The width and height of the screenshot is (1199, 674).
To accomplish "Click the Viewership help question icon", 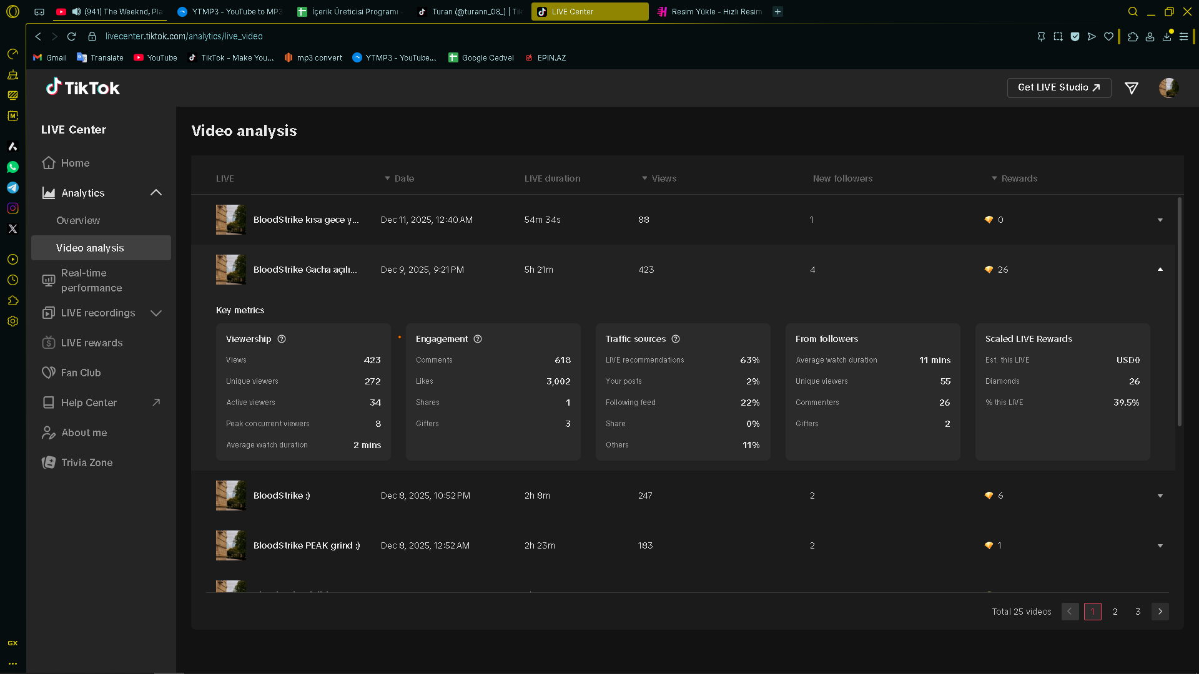I will (282, 339).
